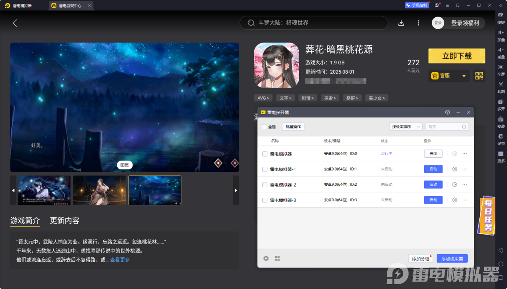This screenshot has width=507, height=289.
Task: Open the 按版本排序 sort dropdown
Action: pos(406,126)
